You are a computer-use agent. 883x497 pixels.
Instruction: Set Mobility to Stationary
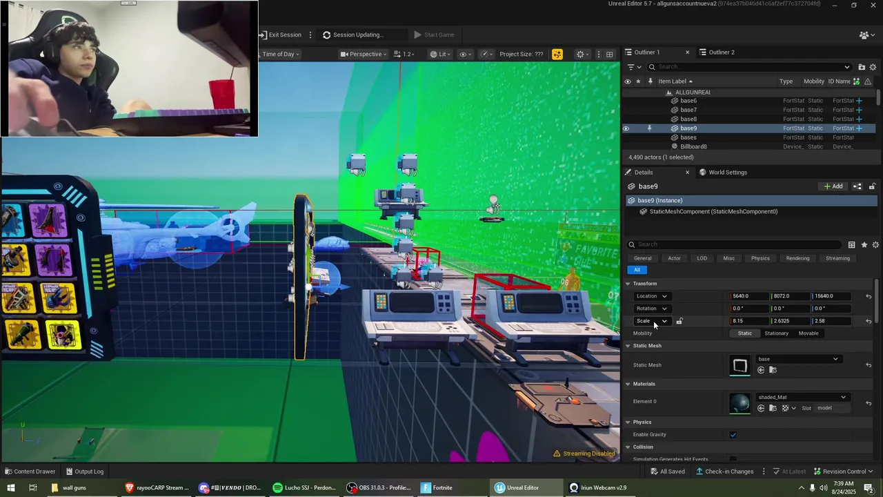(x=776, y=333)
